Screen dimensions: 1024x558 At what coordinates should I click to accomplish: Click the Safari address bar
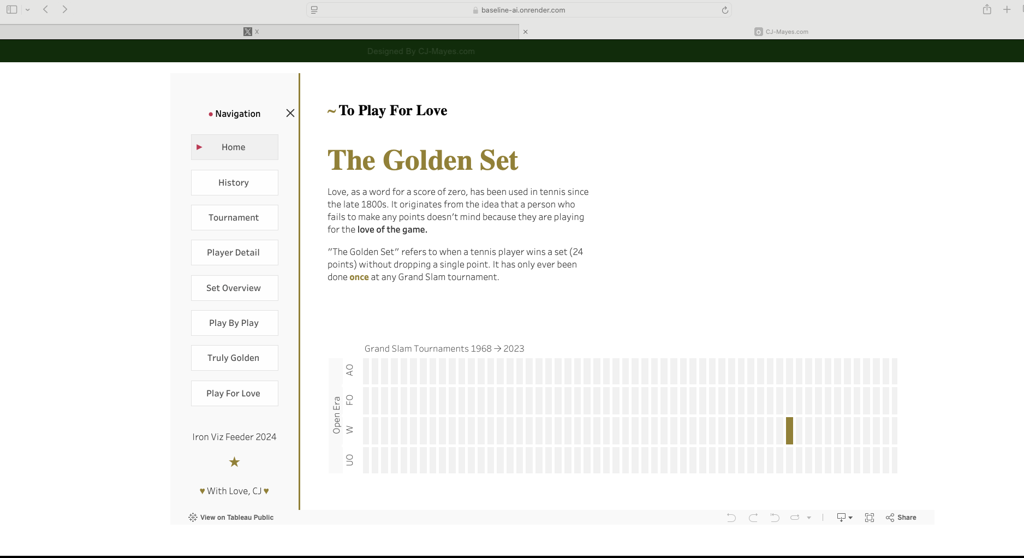click(519, 10)
